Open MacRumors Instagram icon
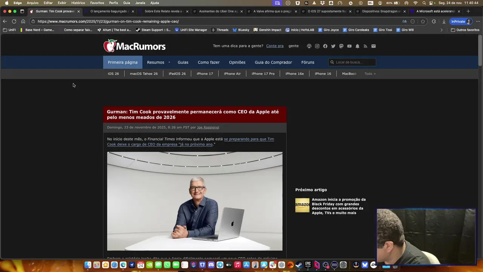Image resolution: width=483 pixels, height=272 pixels. coord(317,46)
